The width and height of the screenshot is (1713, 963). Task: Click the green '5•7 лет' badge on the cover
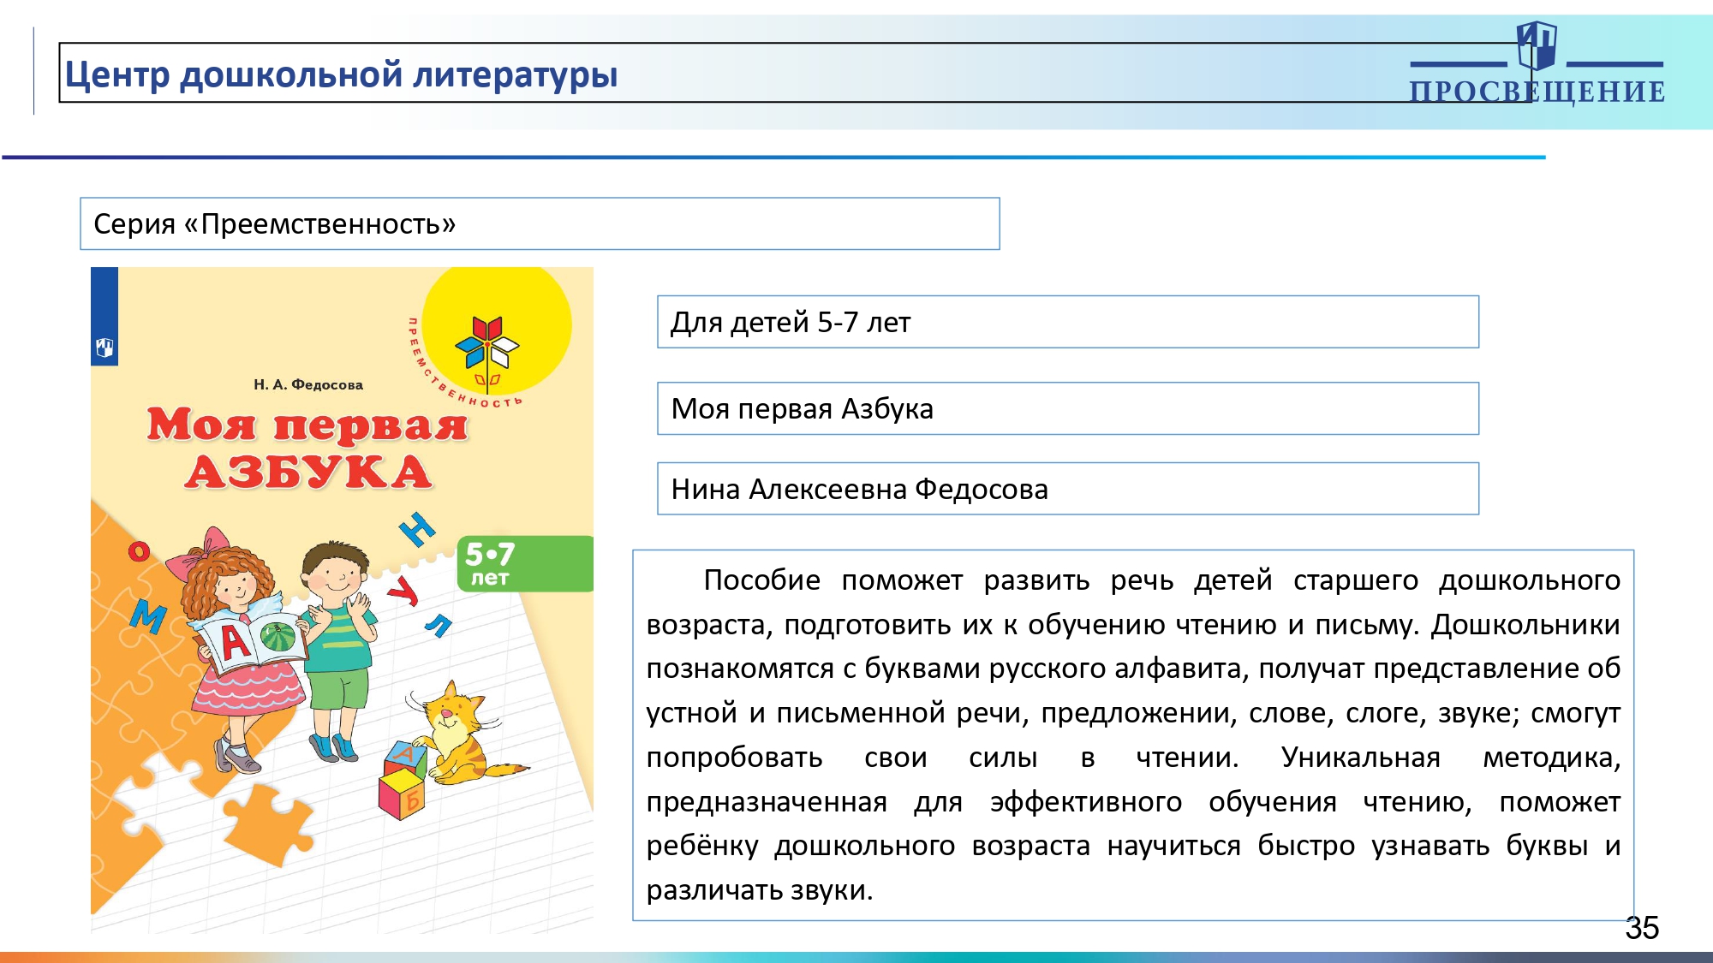click(x=524, y=564)
